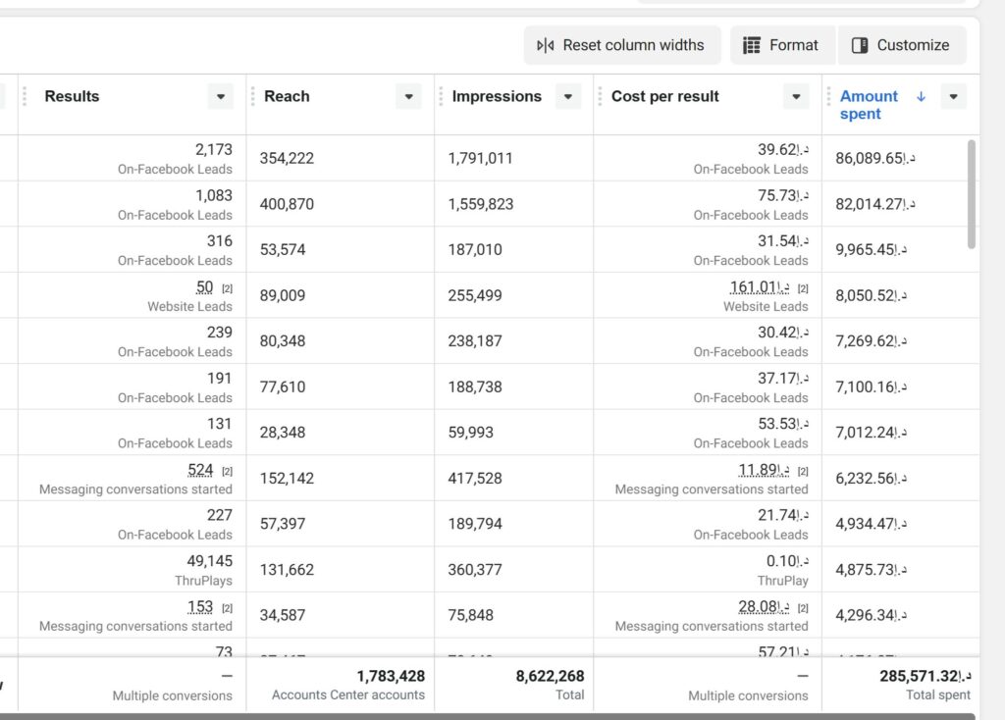Open the Format menu
The height and width of the screenshot is (720, 1005).
[782, 45]
